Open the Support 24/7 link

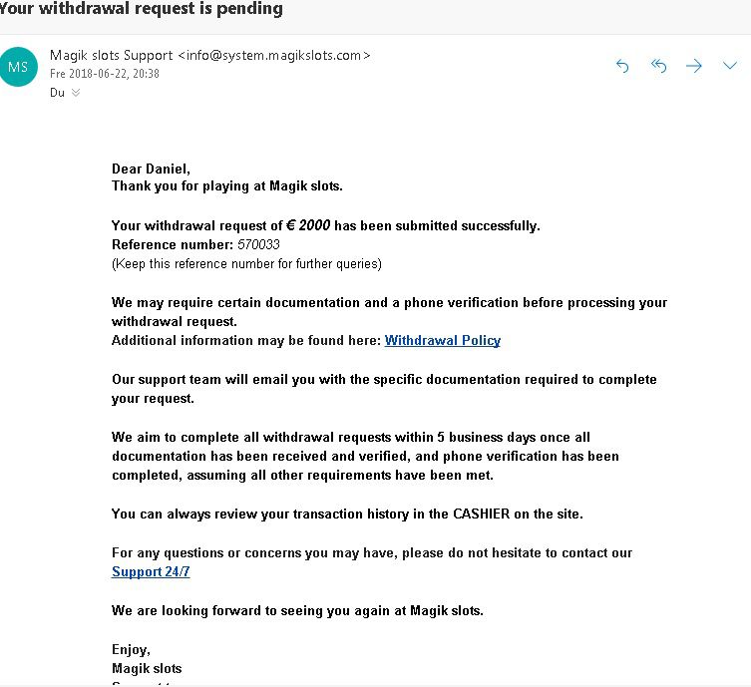coord(151,571)
